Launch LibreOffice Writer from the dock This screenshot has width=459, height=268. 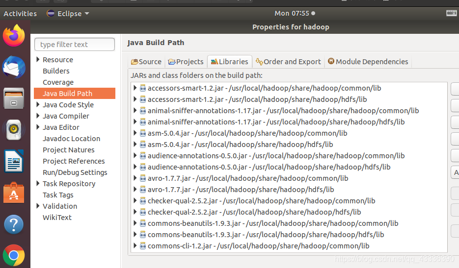[14, 161]
